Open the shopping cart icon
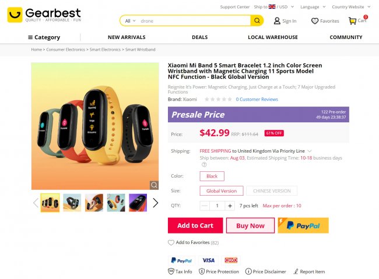Image resolution: width=379 pixels, height=279 pixels. [x=353, y=21]
